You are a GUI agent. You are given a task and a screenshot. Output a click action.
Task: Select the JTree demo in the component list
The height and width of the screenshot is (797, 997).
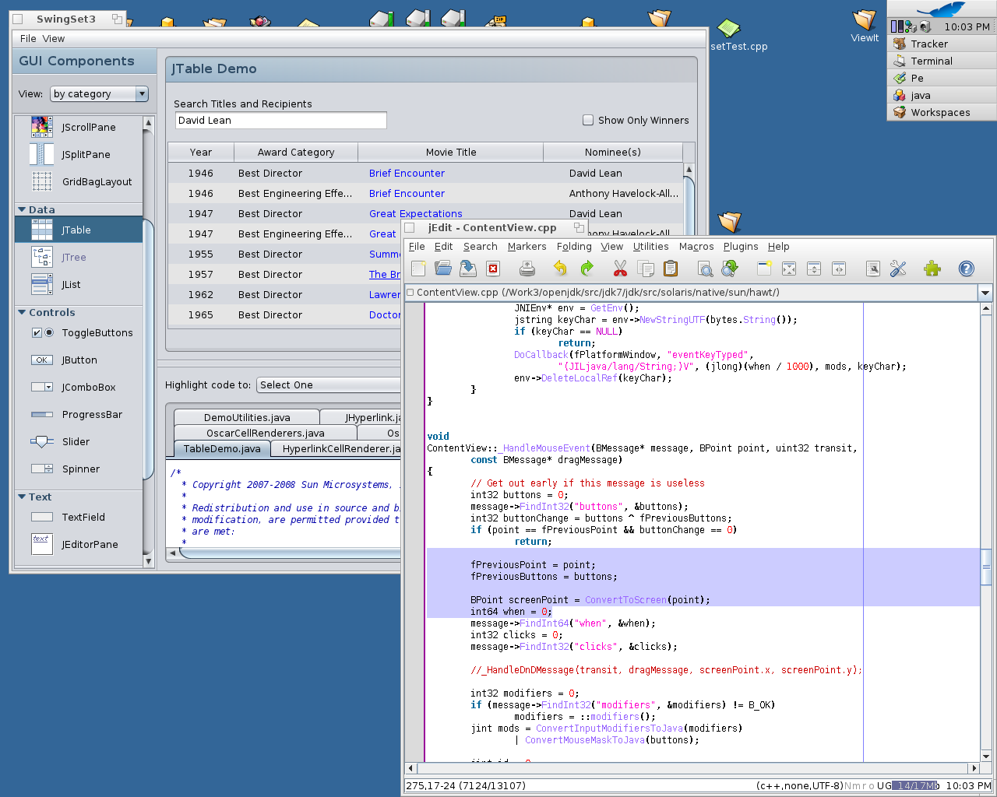[79, 257]
